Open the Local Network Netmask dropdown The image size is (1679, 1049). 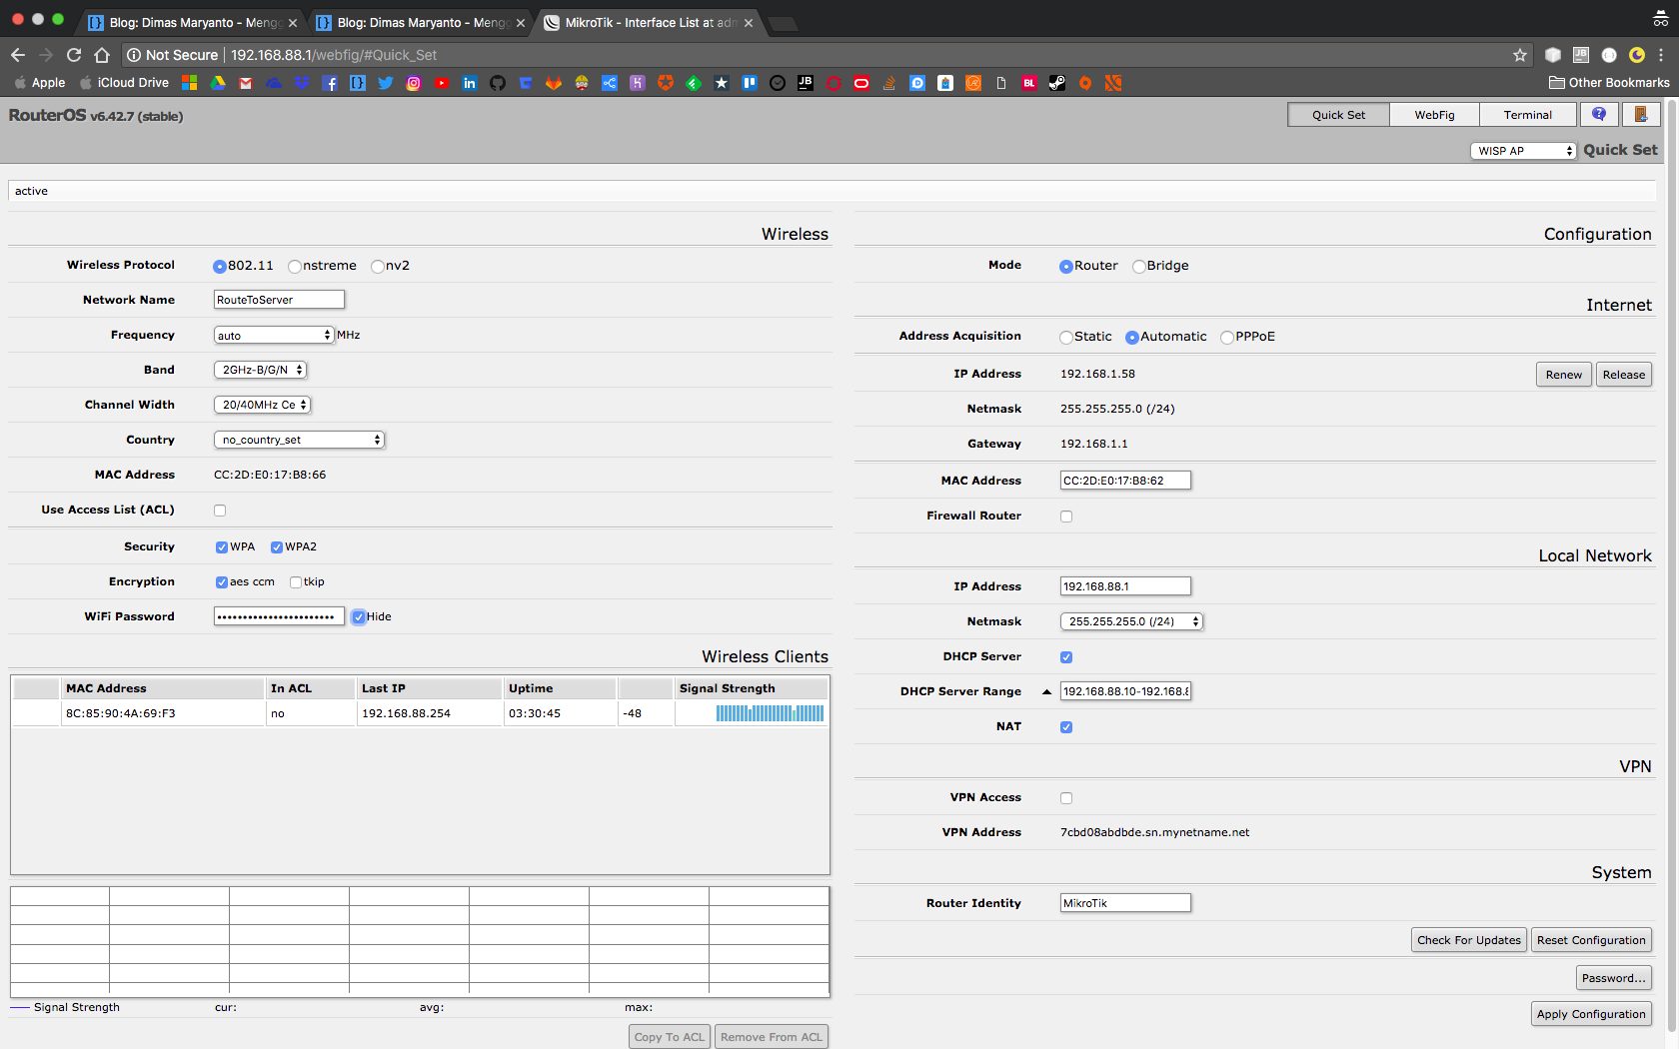pyautogui.click(x=1131, y=622)
